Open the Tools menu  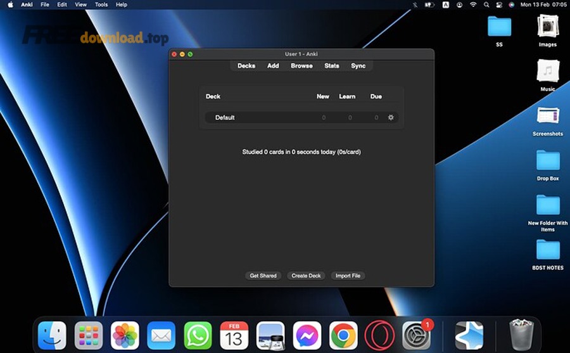(x=101, y=4)
